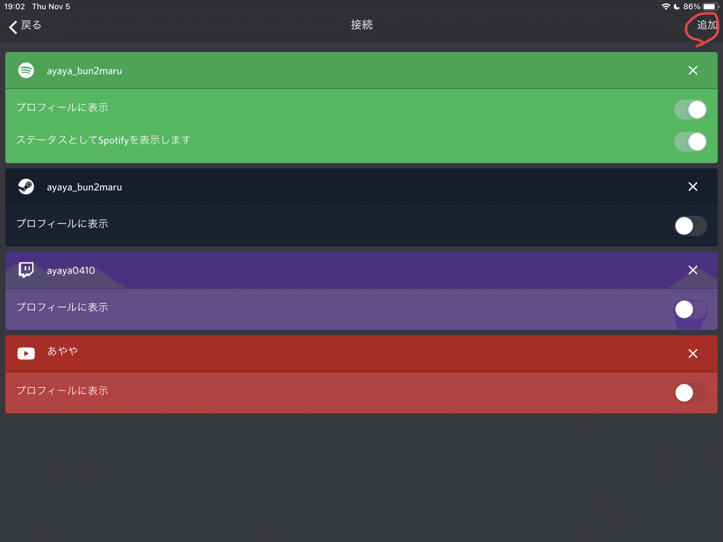The height and width of the screenshot is (542, 723).
Task: Tap 追加 to add a connection
Action: [707, 25]
